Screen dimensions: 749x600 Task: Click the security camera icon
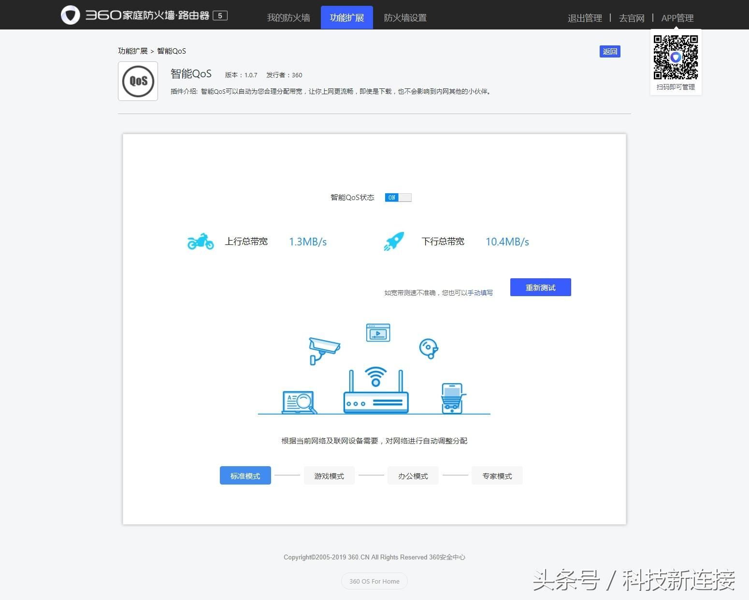(x=324, y=350)
